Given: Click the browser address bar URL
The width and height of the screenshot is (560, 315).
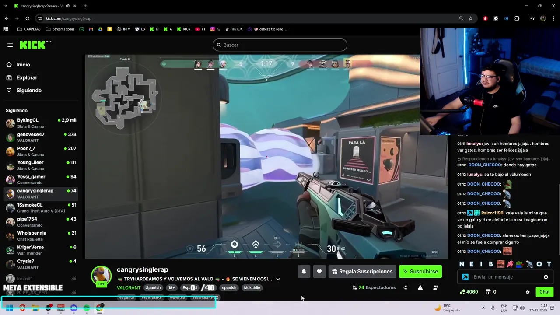Looking at the screenshot, I should (x=69, y=18).
